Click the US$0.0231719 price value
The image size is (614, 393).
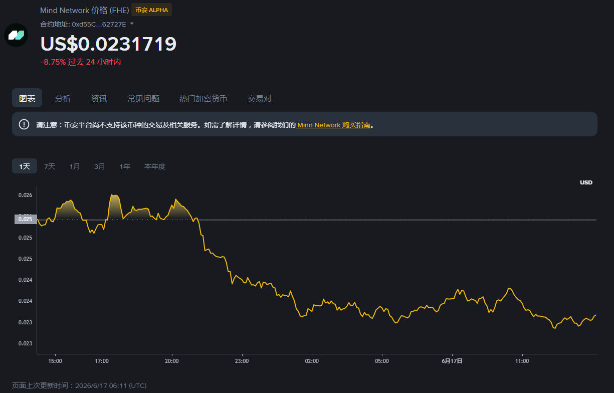108,44
